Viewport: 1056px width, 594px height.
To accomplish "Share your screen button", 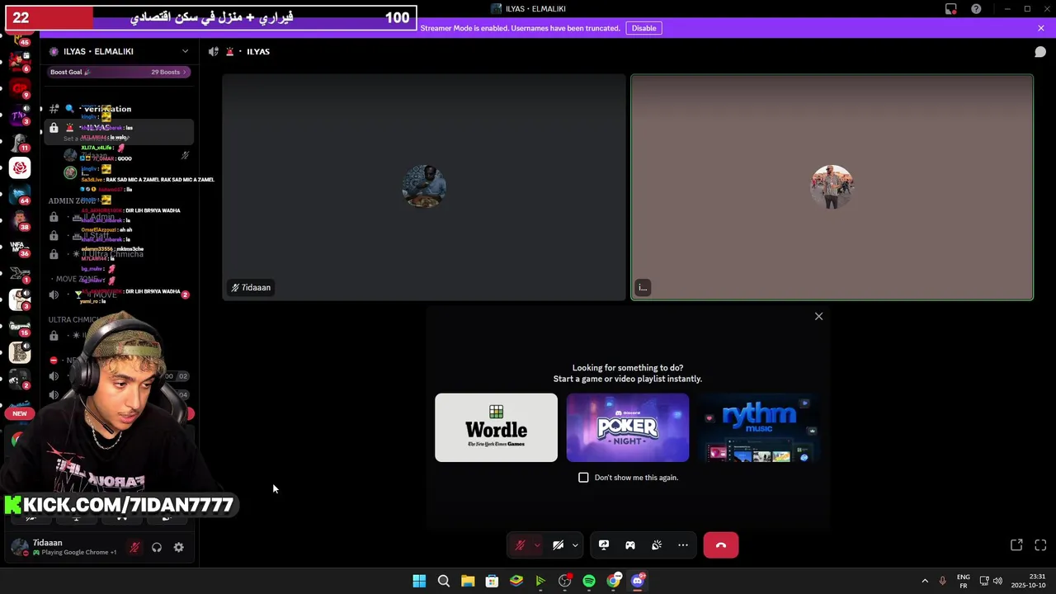I will point(604,545).
